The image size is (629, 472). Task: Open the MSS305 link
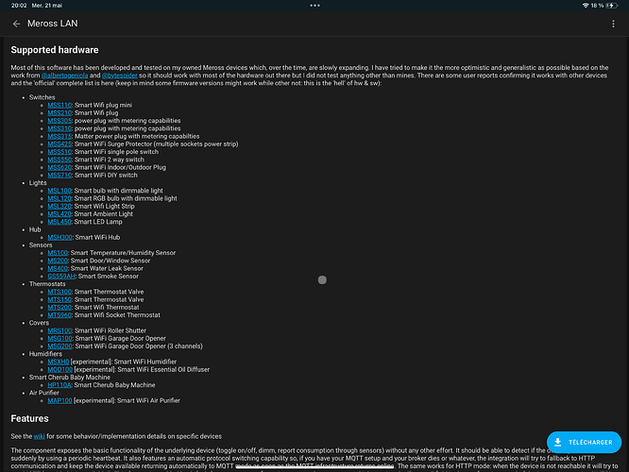coord(59,121)
